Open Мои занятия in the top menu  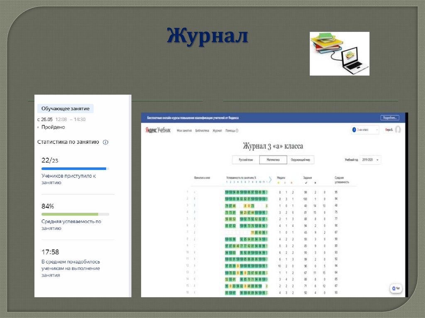pos(184,131)
